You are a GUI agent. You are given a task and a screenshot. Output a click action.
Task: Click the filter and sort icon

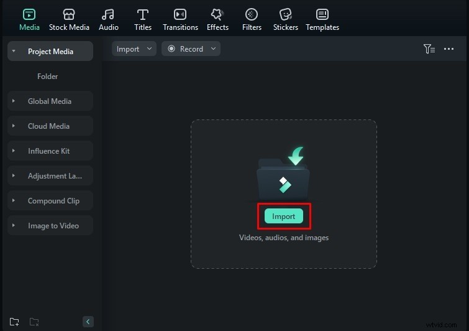click(429, 49)
